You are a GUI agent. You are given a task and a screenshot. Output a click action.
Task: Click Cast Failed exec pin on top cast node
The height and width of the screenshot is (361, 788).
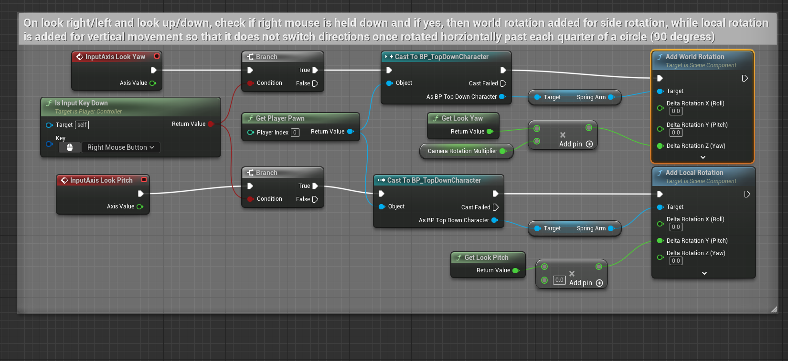(x=503, y=83)
